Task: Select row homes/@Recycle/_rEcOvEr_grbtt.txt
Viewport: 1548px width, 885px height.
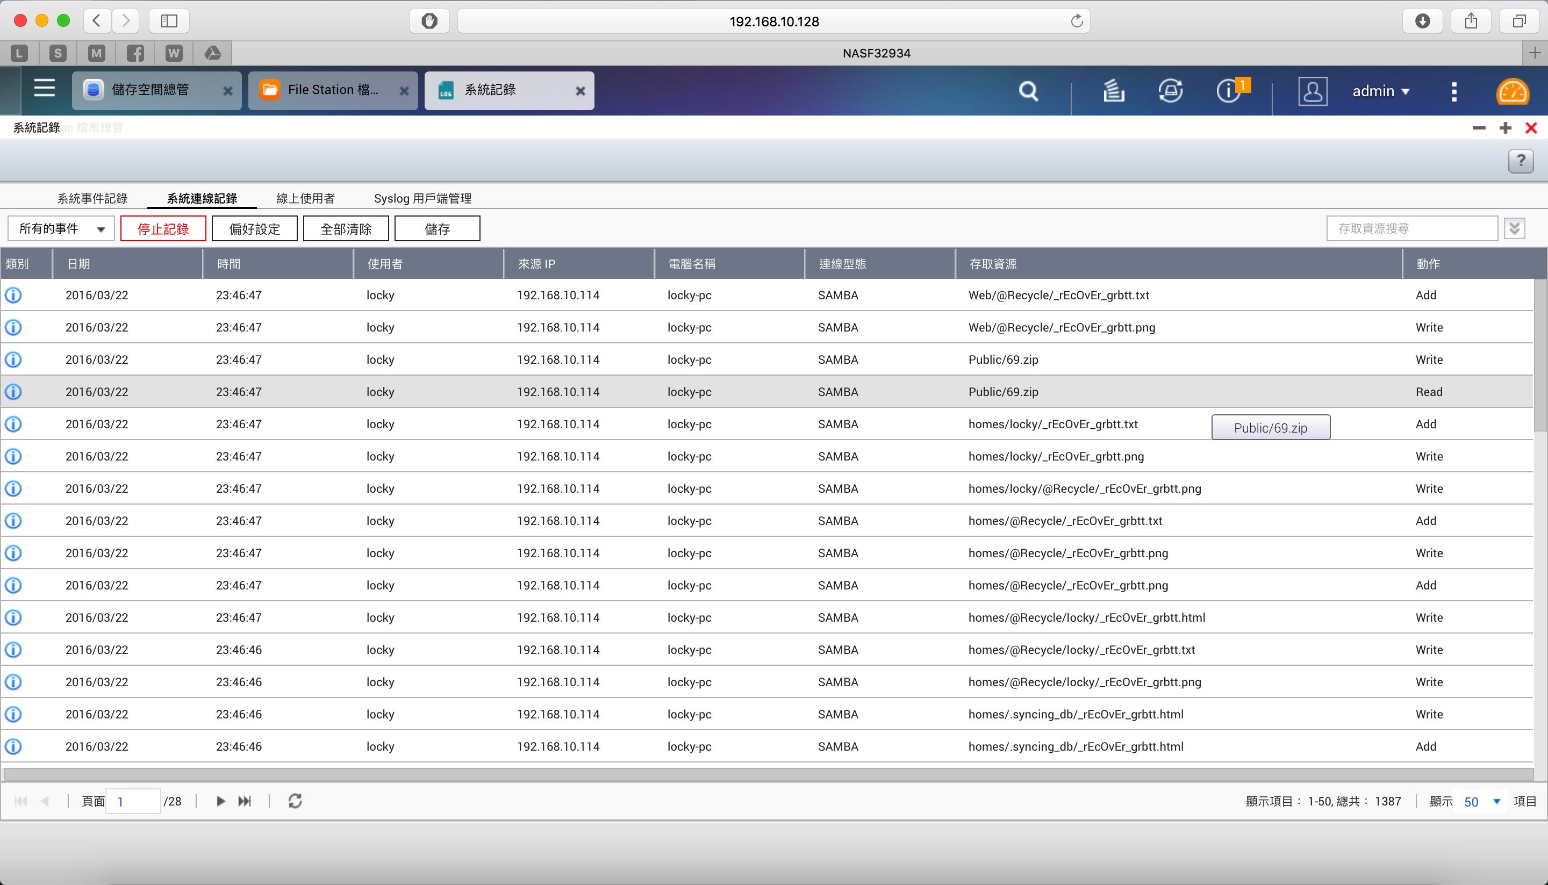Action: pos(766,520)
